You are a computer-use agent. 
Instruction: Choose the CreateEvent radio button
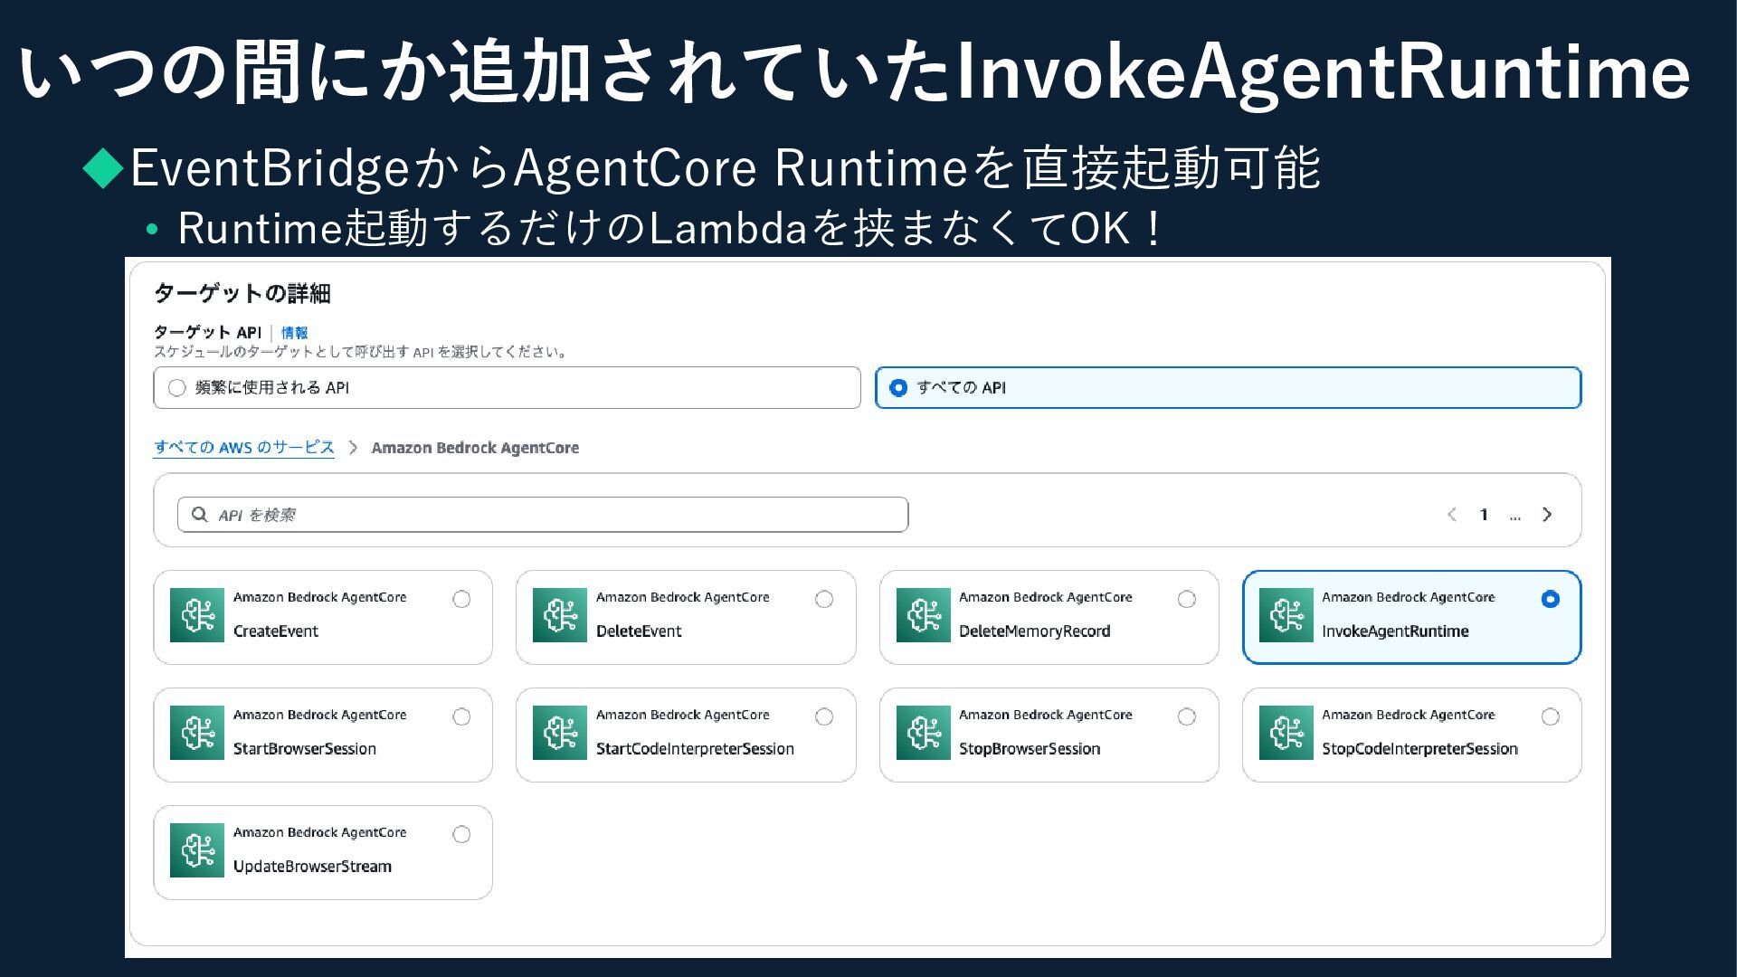point(461,599)
